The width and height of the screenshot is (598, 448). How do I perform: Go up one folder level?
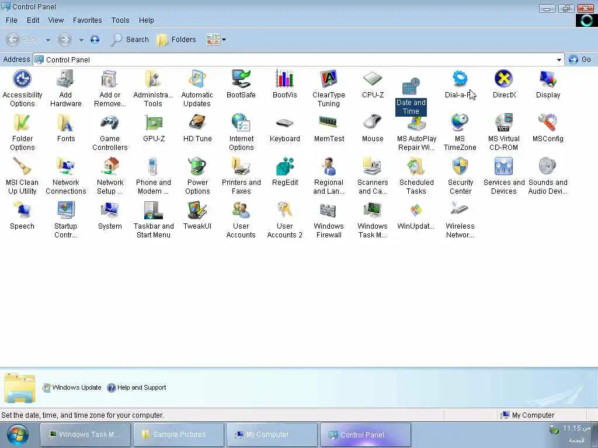pos(95,39)
